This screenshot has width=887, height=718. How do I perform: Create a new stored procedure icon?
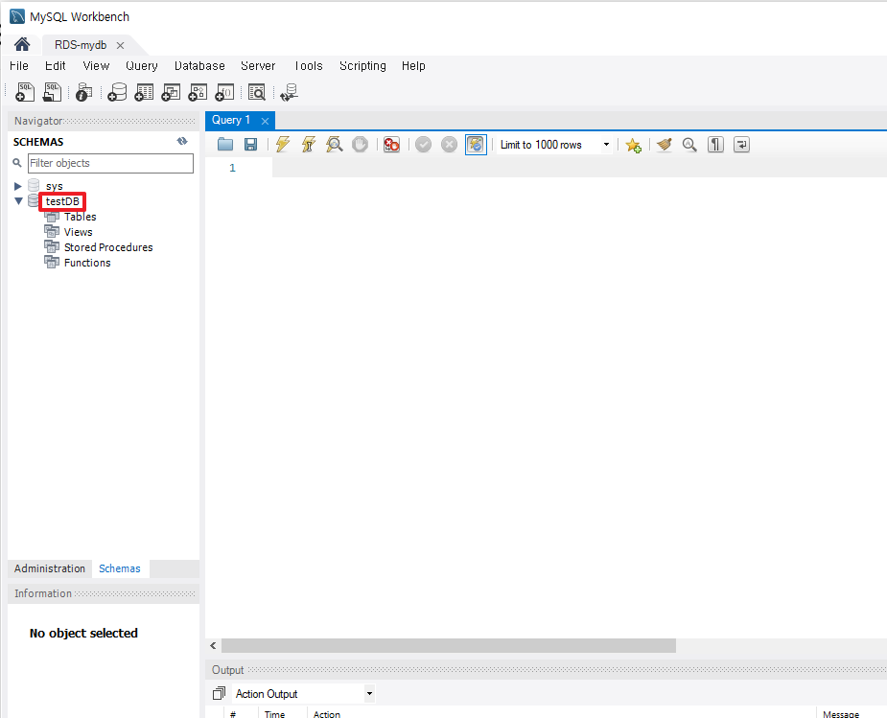point(198,92)
